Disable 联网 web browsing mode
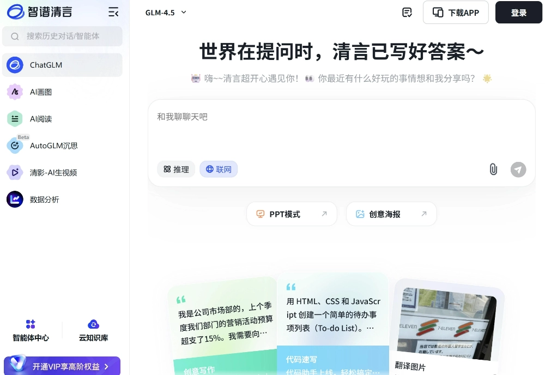This screenshot has width=545, height=375. coord(219,169)
